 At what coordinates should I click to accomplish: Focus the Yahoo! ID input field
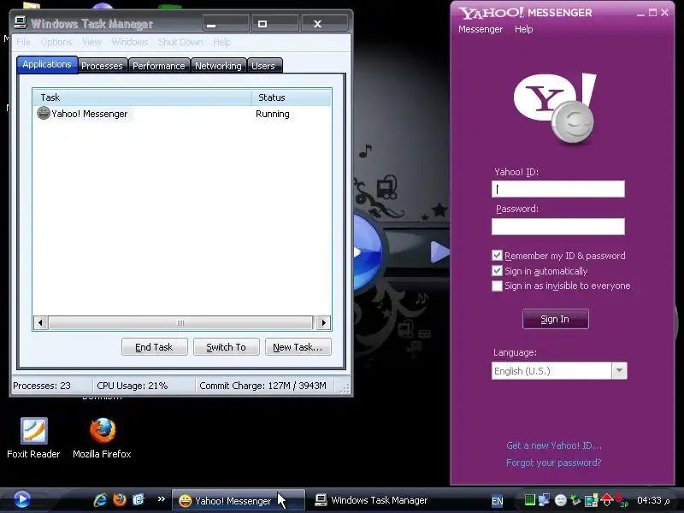click(558, 189)
